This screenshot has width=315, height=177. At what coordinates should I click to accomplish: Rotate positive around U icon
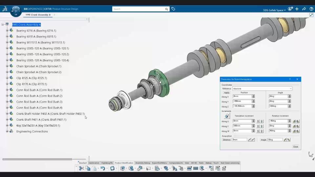298,121
